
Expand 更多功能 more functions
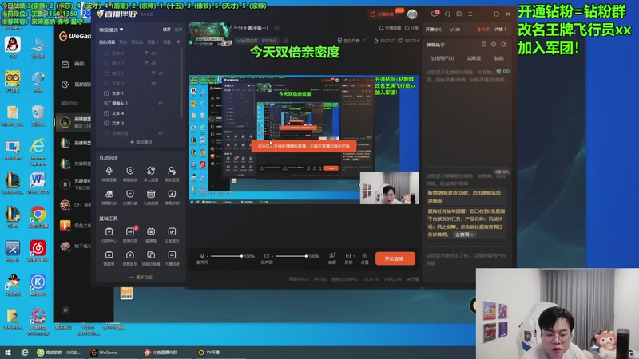pos(141,277)
